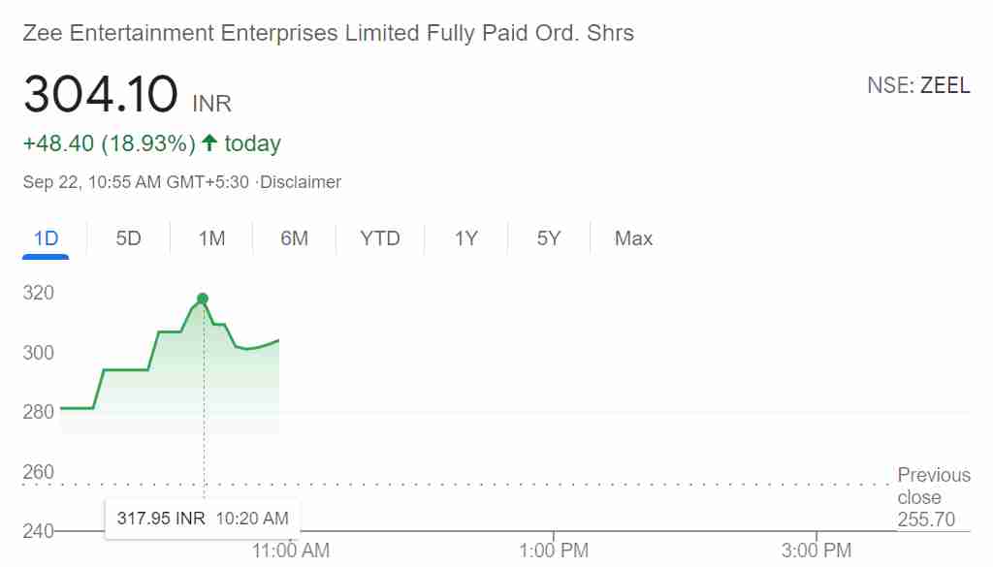Select the YTD range tab

pyautogui.click(x=380, y=238)
